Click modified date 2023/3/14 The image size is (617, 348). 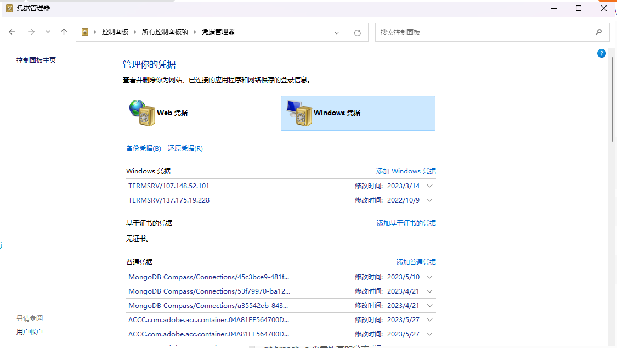[403, 186]
